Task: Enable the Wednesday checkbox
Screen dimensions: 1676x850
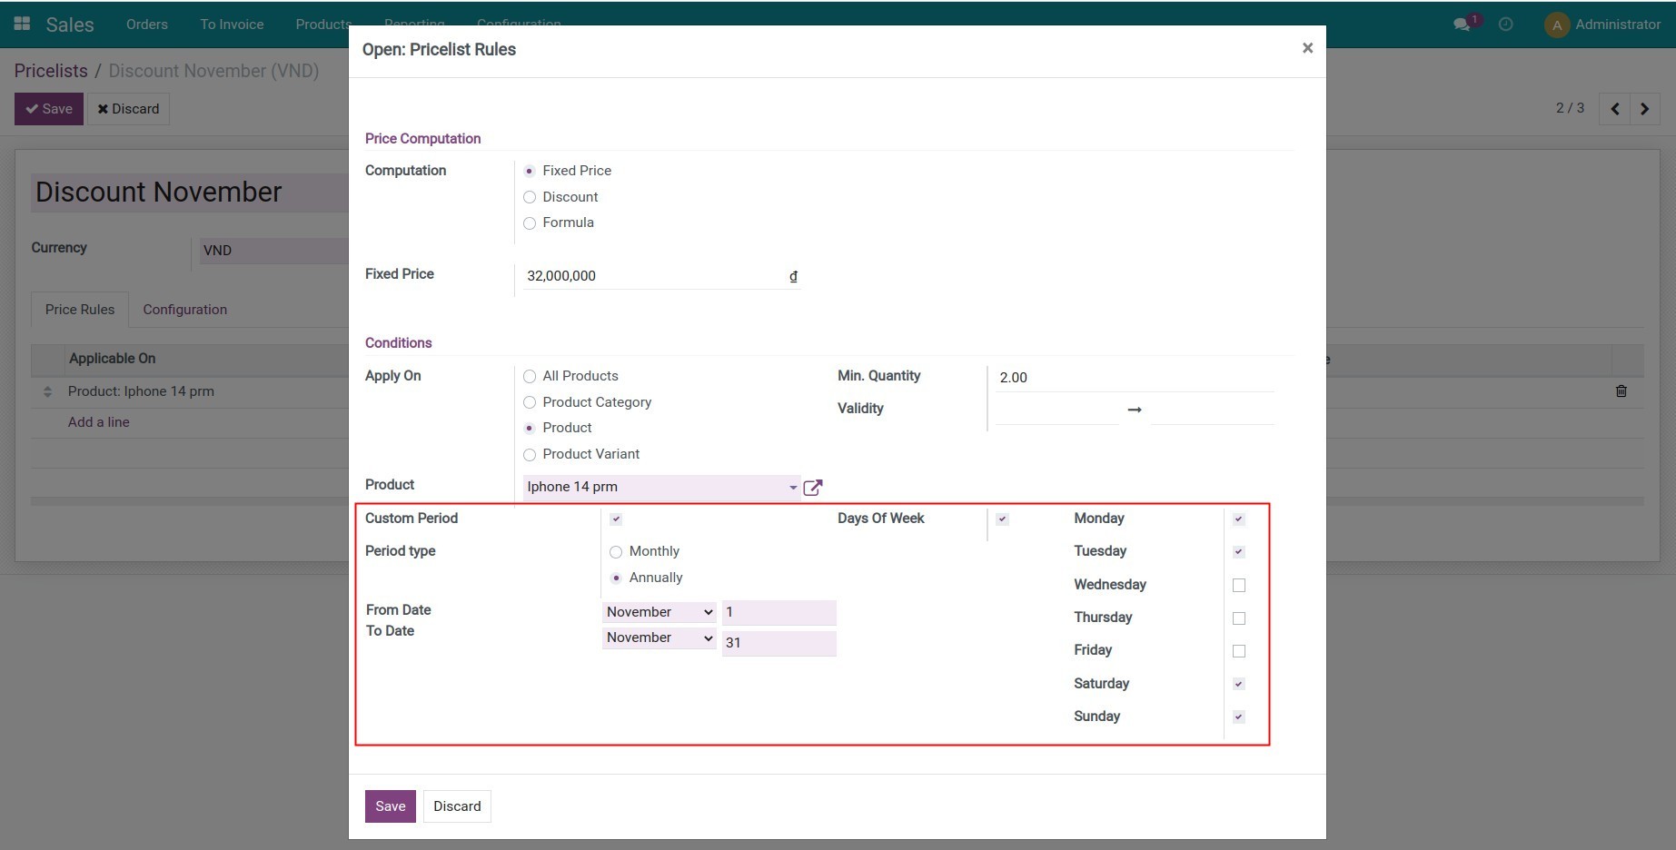Action: click(1238, 586)
